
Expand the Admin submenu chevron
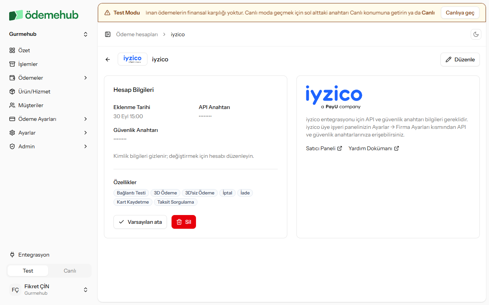86,146
